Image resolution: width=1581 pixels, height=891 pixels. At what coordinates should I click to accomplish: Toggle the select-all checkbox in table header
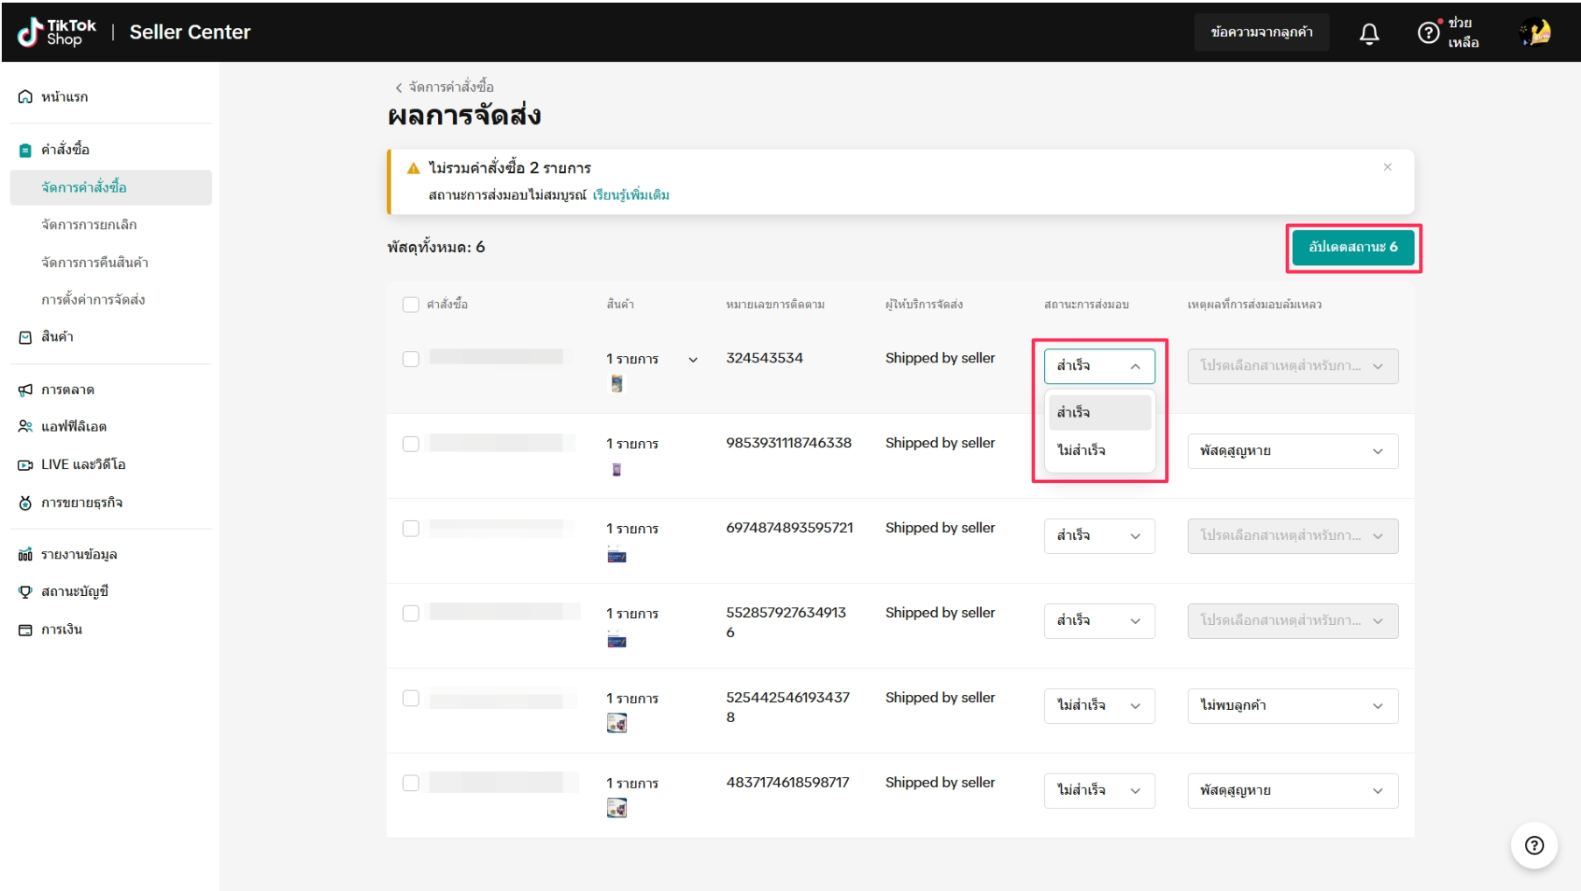tap(411, 305)
